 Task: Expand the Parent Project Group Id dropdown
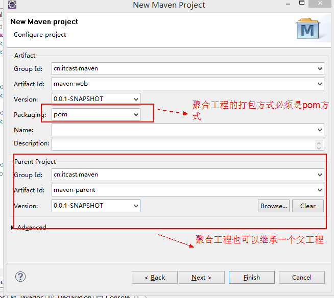tap(320, 175)
